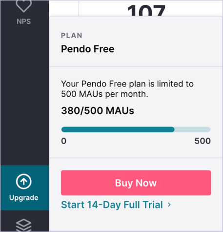The image size is (223, 232).
Task: Click empty dark sidebar area above Upgrade
Action: 25,98
